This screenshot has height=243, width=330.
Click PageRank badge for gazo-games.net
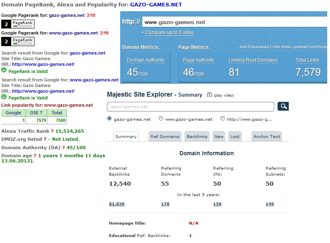tap(18, 24)
